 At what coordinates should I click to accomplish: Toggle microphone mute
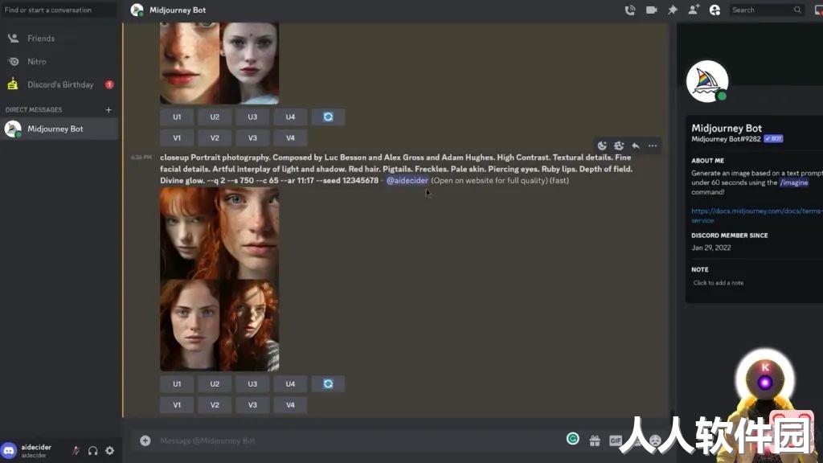click(x=76, y=450)
